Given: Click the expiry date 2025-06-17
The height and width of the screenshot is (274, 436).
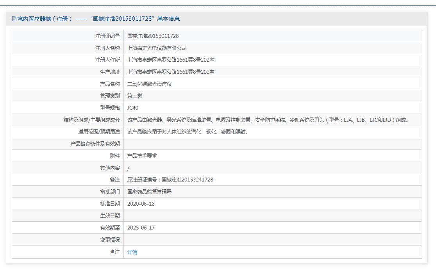Looking at the screenshot, I should (x=141, y=228).
